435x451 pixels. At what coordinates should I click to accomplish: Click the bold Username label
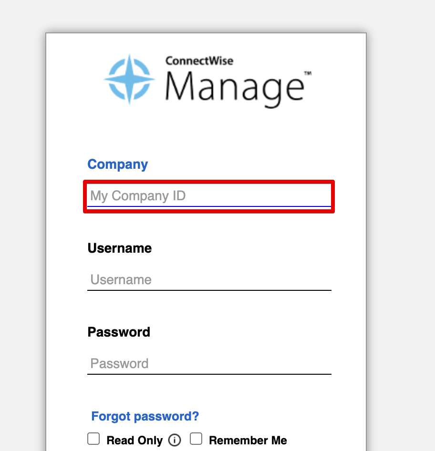(x=120, y=248)
